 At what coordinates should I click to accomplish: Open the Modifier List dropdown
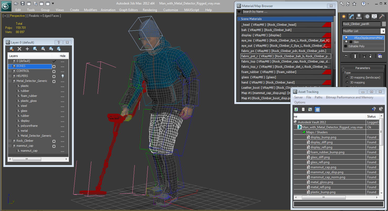point(383,31)
